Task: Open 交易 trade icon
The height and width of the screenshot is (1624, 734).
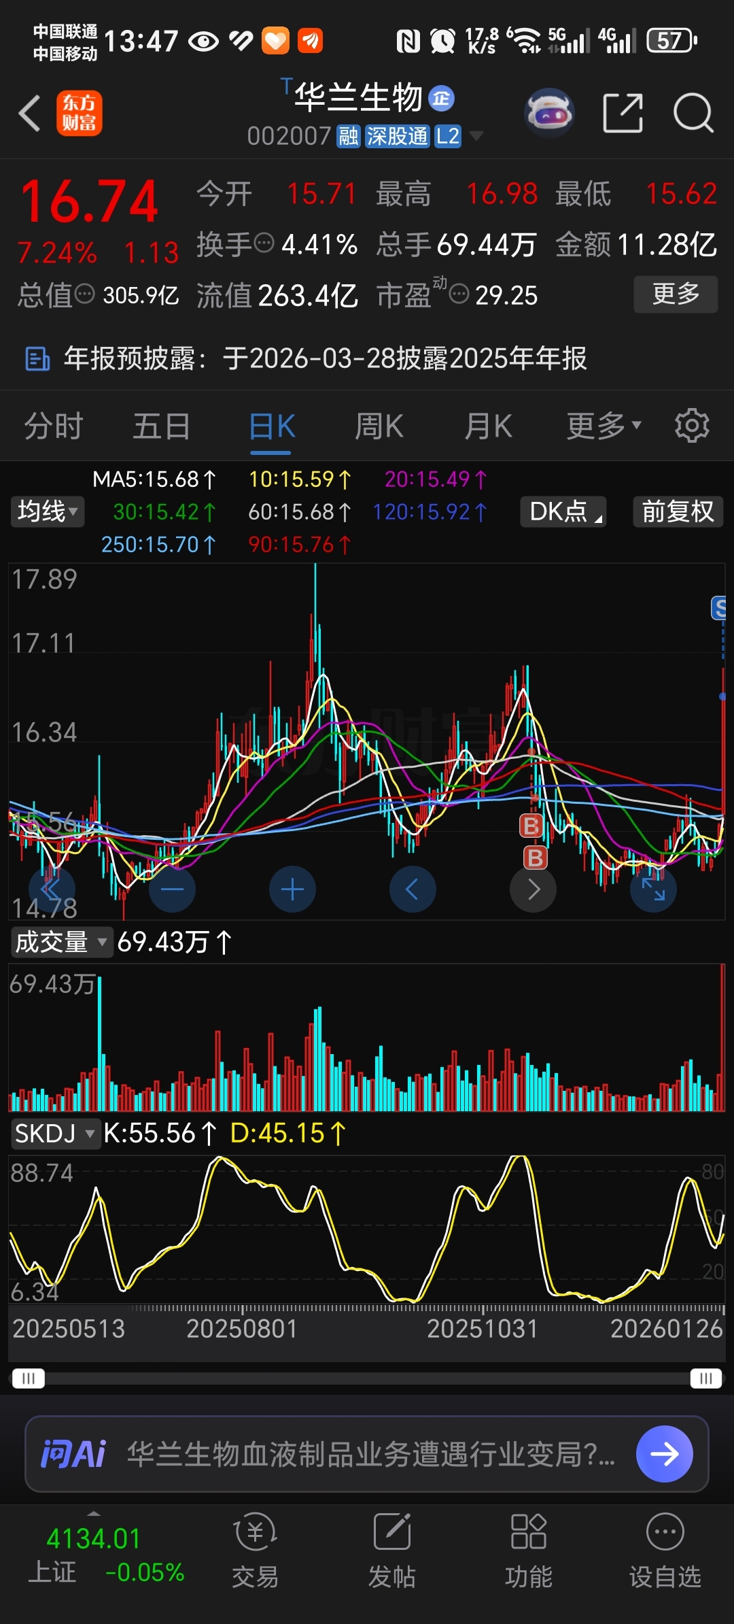Action: coord(256,1551)
